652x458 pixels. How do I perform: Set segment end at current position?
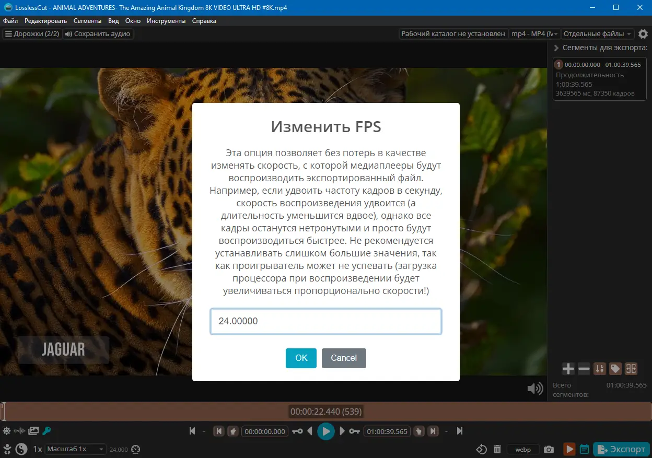coord(419,431)
